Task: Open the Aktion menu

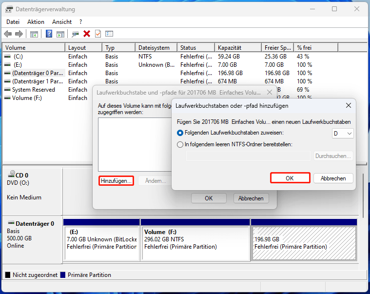Action: (36, 22)
